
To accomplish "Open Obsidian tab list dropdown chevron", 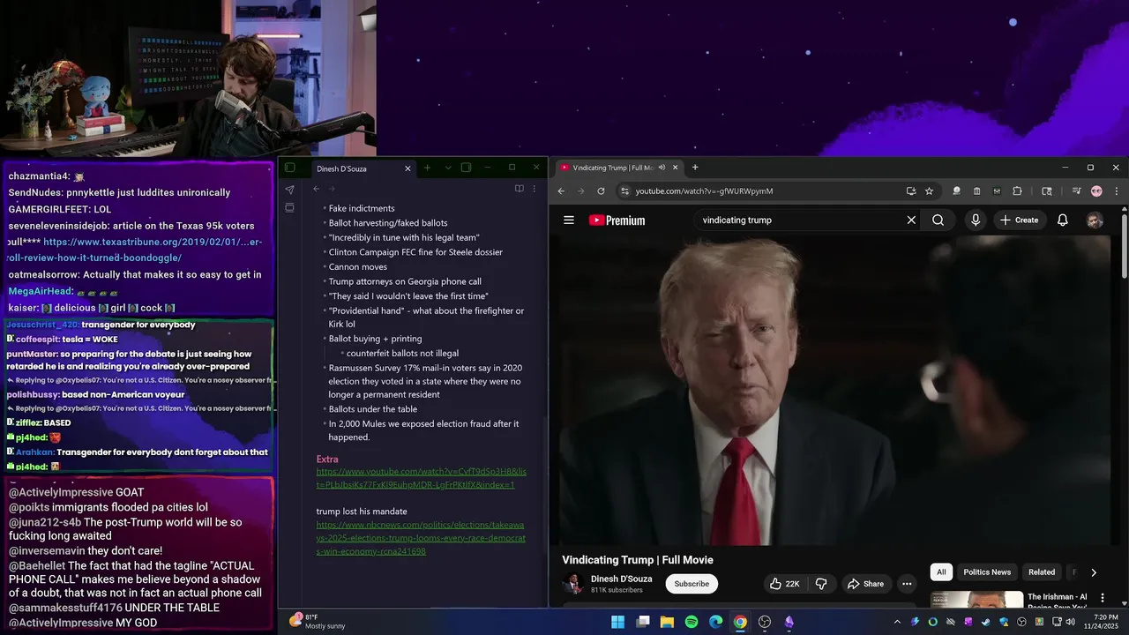I will pos(448,168).
